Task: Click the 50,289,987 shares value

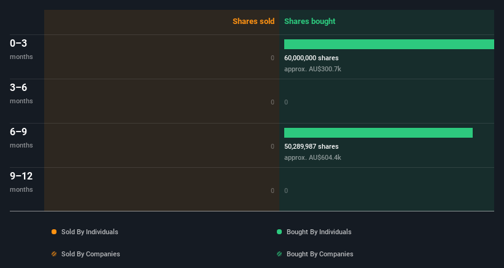Action: pos(311,146)
